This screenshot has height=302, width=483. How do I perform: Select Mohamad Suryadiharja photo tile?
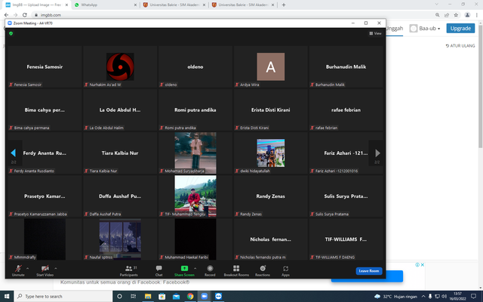point(195,153)
